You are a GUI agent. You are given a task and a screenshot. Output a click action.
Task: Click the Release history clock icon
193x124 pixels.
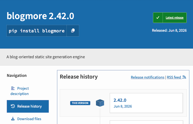[x=13, y=106]
